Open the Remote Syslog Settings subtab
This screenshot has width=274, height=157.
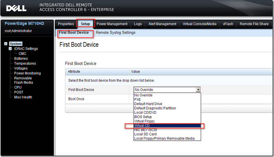[116, 33]
